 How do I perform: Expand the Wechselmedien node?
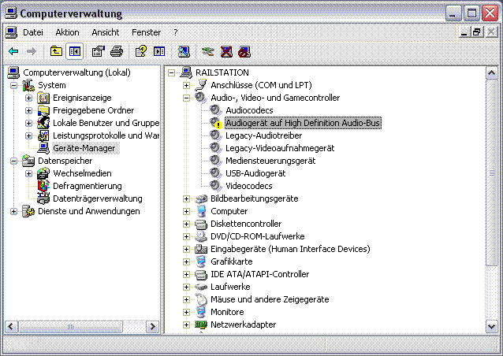[x=29, y=174]
